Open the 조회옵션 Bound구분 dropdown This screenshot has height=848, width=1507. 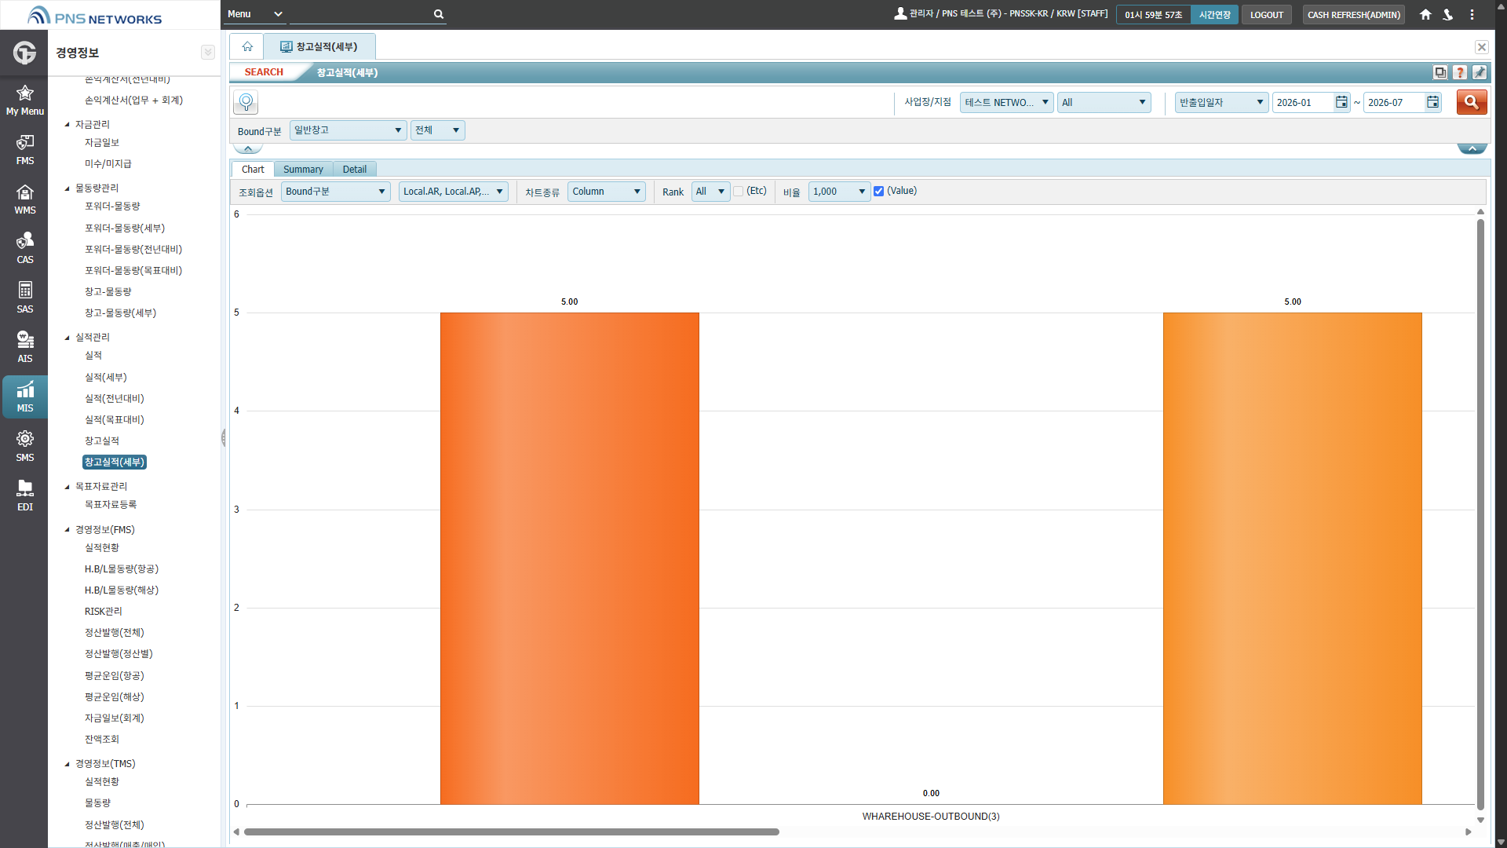[x=336, y=192]
